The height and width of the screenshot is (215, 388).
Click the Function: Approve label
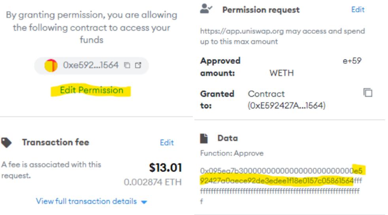point(226,153)
